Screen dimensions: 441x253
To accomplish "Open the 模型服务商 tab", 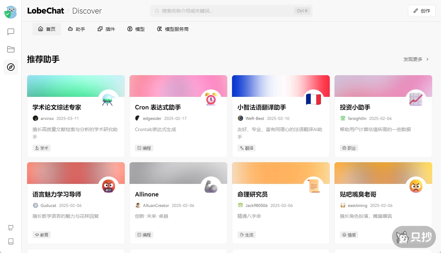I will coord(172,29).
